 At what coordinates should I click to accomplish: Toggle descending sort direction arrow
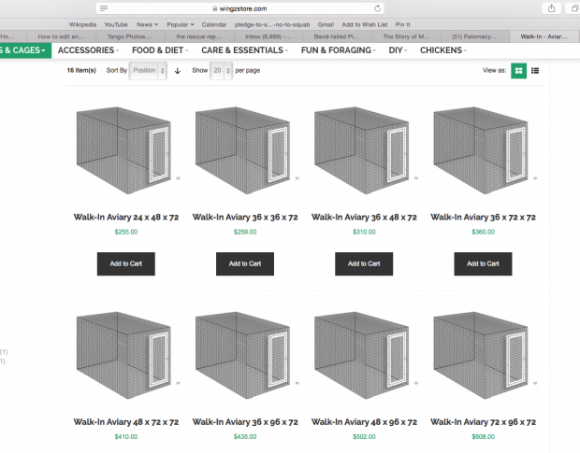(178, 71)
